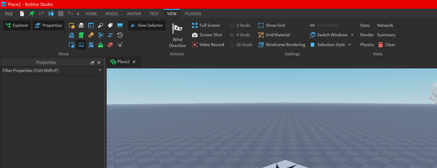The height and width of the screenshot is (168, 437).
Task: Click the gray Stop square icon
Action: pos(61,13)
